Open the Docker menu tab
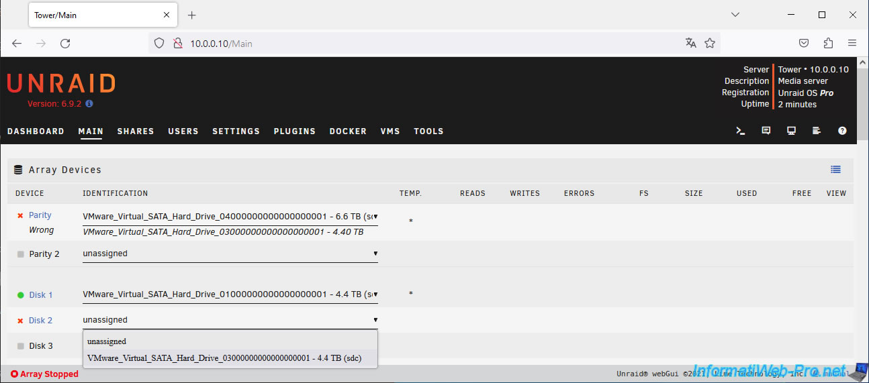This screenshot has height=383, width=869. point(348,131)
